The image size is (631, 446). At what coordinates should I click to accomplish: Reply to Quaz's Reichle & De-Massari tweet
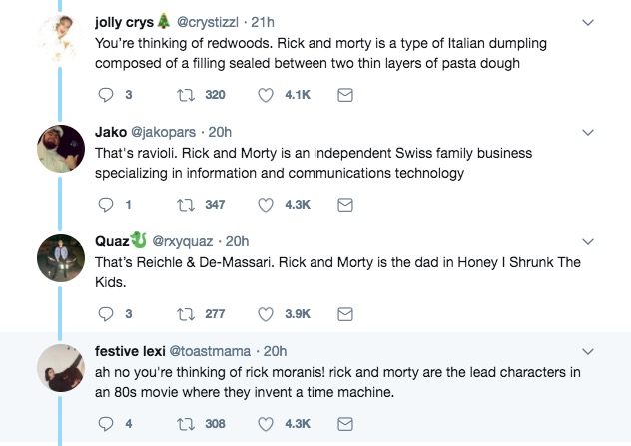[109, 313]
